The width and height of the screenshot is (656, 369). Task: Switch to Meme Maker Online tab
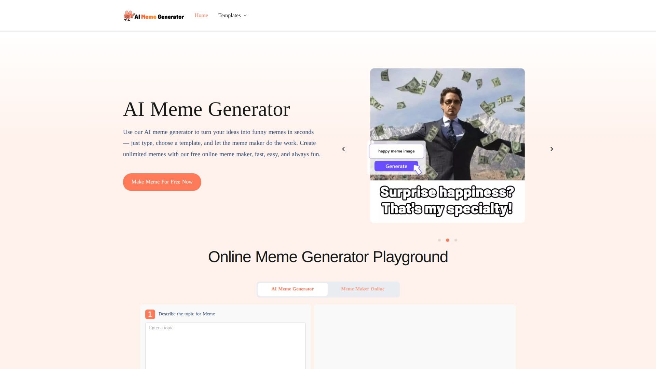[x=363, y=289]
